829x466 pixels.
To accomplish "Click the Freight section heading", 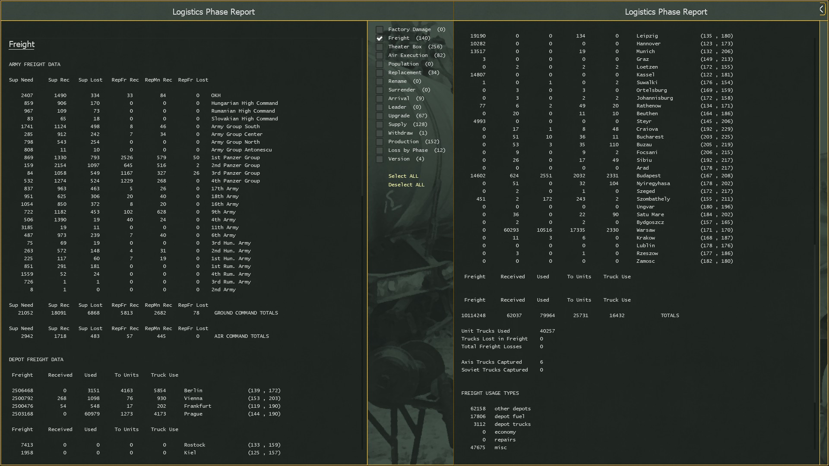I will (x=22, y=44).
